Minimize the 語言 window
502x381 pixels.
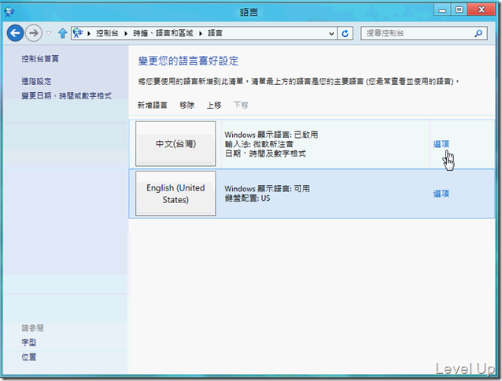[x=442, y=9]
